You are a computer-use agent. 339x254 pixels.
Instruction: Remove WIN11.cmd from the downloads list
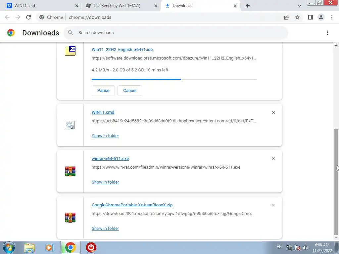[273, 112]
